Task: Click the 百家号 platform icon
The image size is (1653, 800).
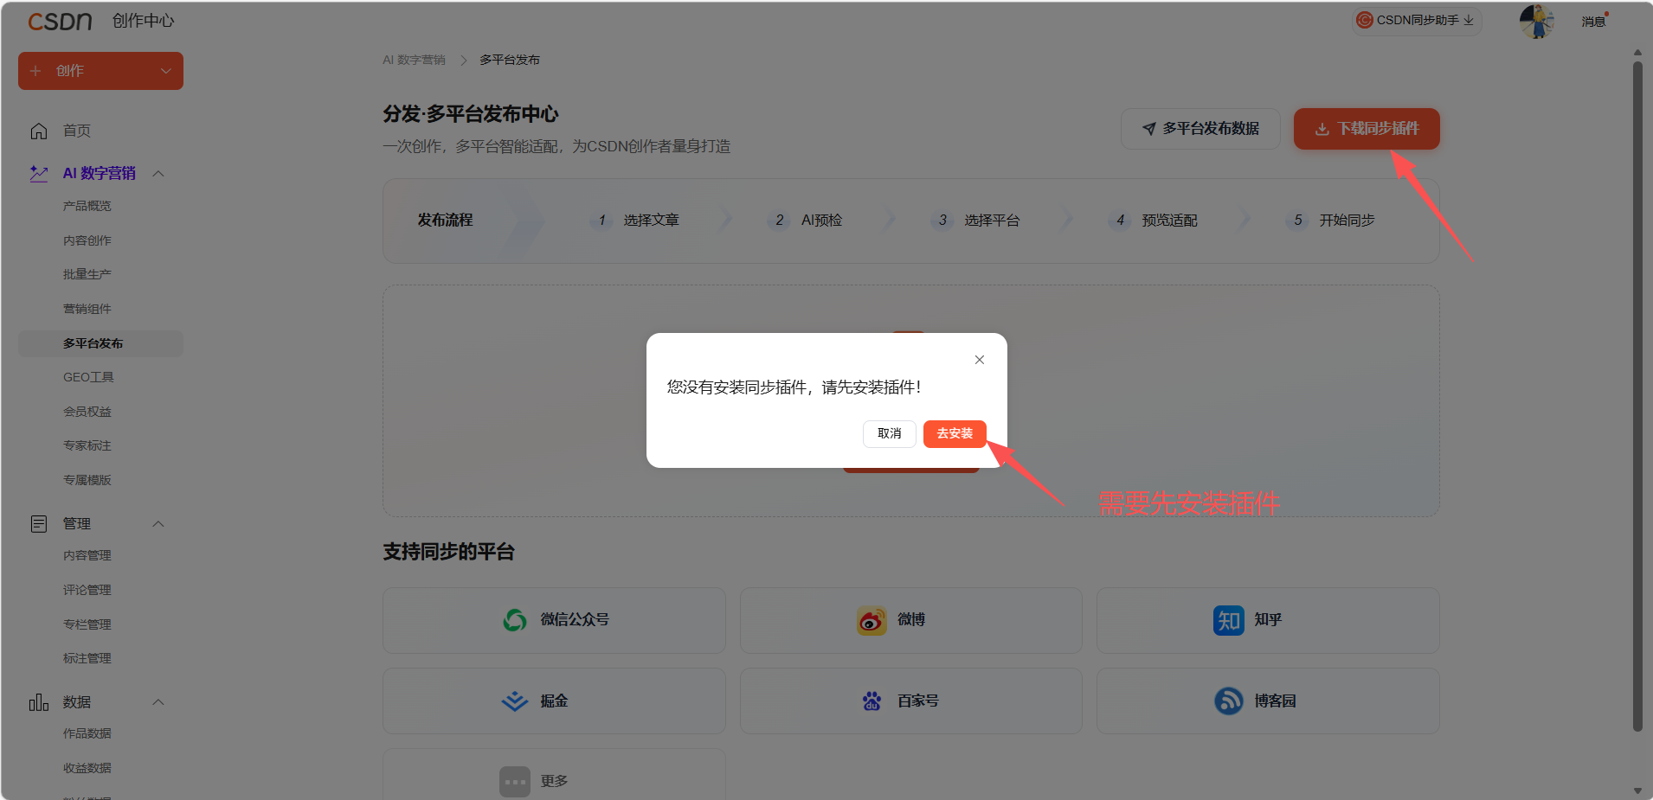Action: point(872,701)
